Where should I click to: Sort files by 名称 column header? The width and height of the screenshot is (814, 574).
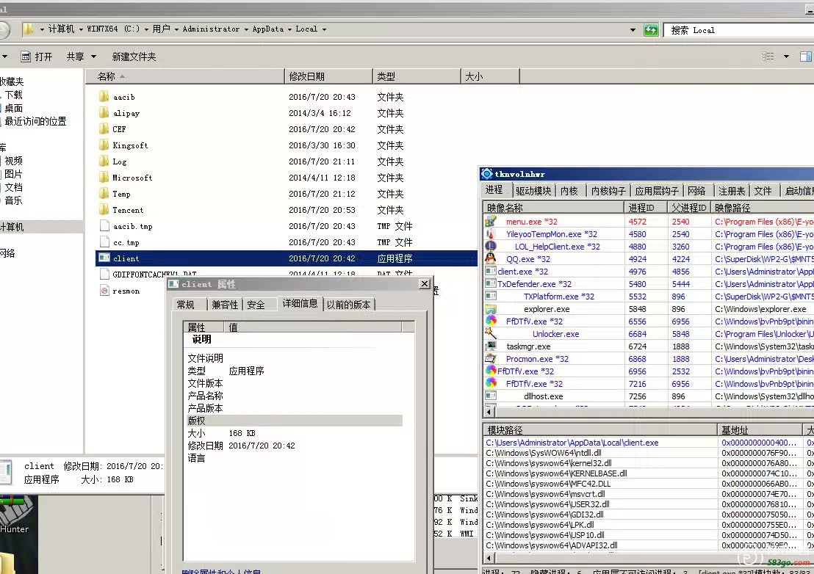point(185,76)
